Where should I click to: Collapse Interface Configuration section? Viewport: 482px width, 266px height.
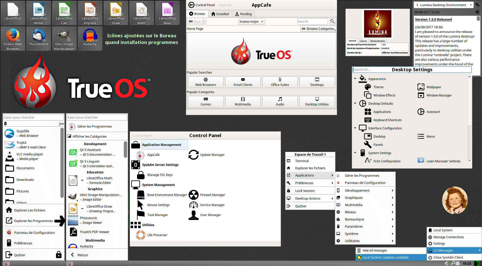355,128
